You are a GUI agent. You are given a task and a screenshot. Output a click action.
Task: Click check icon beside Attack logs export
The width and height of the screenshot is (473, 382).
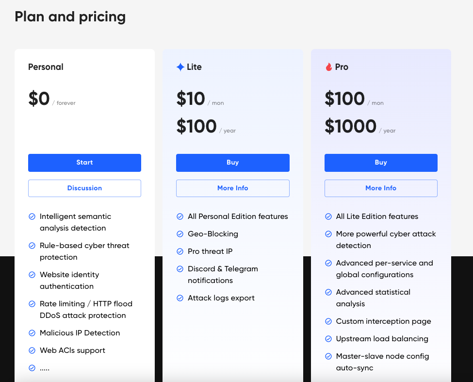click(180, 298)
